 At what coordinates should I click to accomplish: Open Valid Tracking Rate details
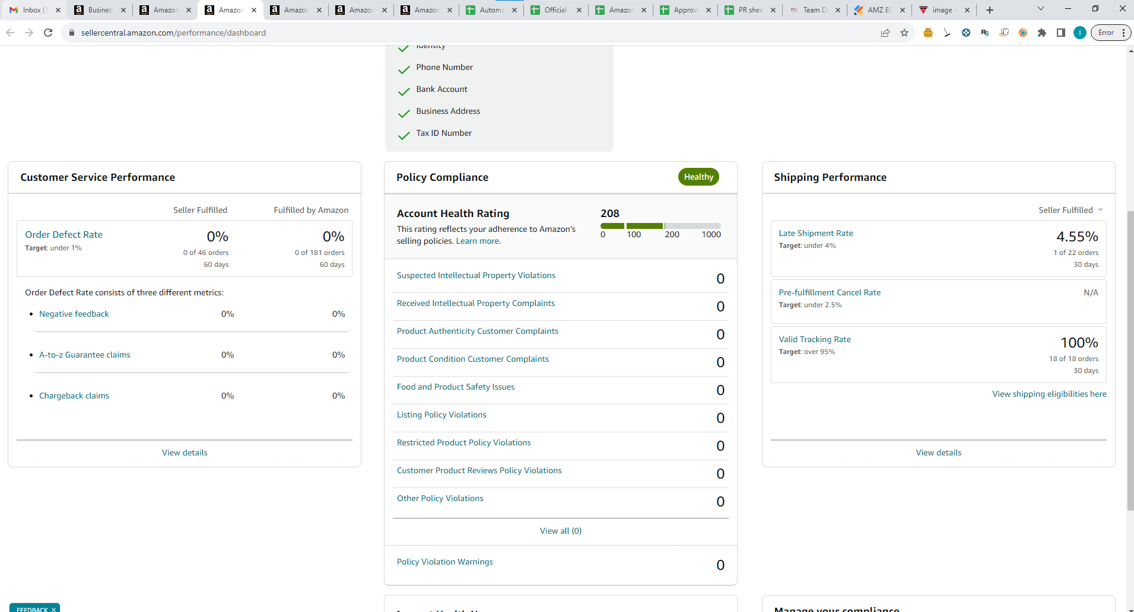point(815,339)
